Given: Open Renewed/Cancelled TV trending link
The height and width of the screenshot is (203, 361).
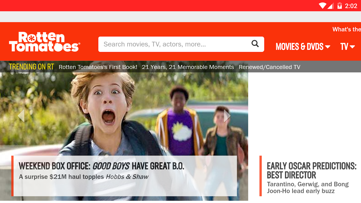Looking at the screenshot, I should (269, 67).
